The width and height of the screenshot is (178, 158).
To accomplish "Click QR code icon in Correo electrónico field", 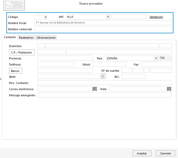I will [95, 89].
